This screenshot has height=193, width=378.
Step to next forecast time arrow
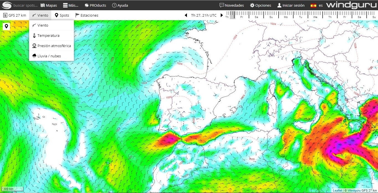[x=222, y=15]
